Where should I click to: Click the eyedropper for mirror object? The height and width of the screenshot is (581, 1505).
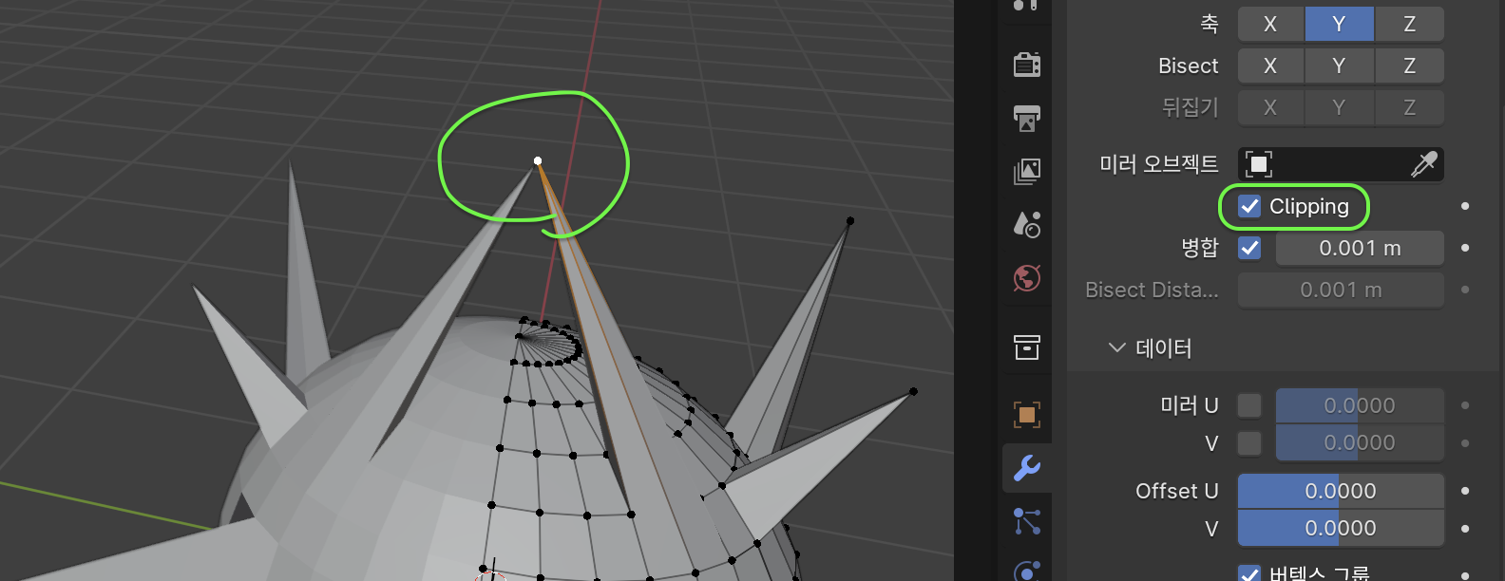pos(1423,164)
